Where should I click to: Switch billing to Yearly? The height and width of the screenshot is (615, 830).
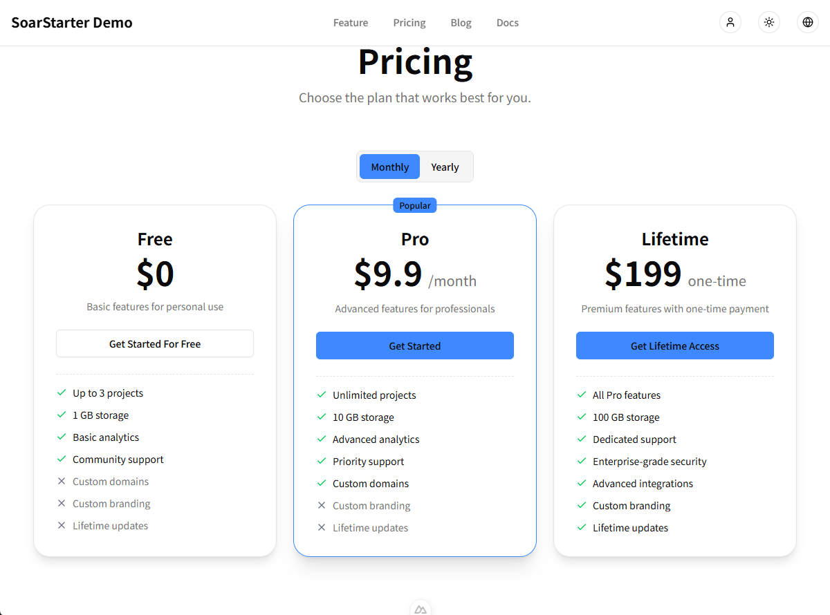(x=445, y=167)
